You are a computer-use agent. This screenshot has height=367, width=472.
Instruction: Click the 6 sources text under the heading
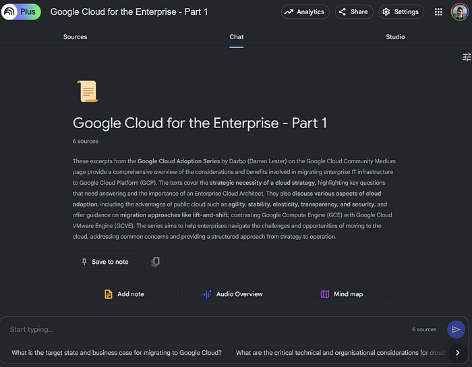pyautogui.click(x=86, y=141)
